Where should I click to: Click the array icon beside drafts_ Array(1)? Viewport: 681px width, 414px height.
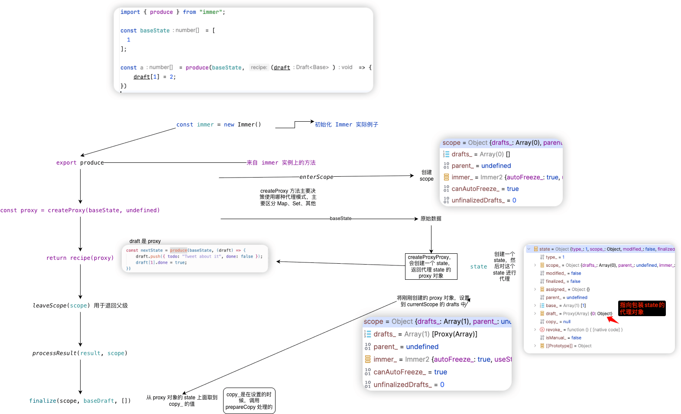(368, 334)
